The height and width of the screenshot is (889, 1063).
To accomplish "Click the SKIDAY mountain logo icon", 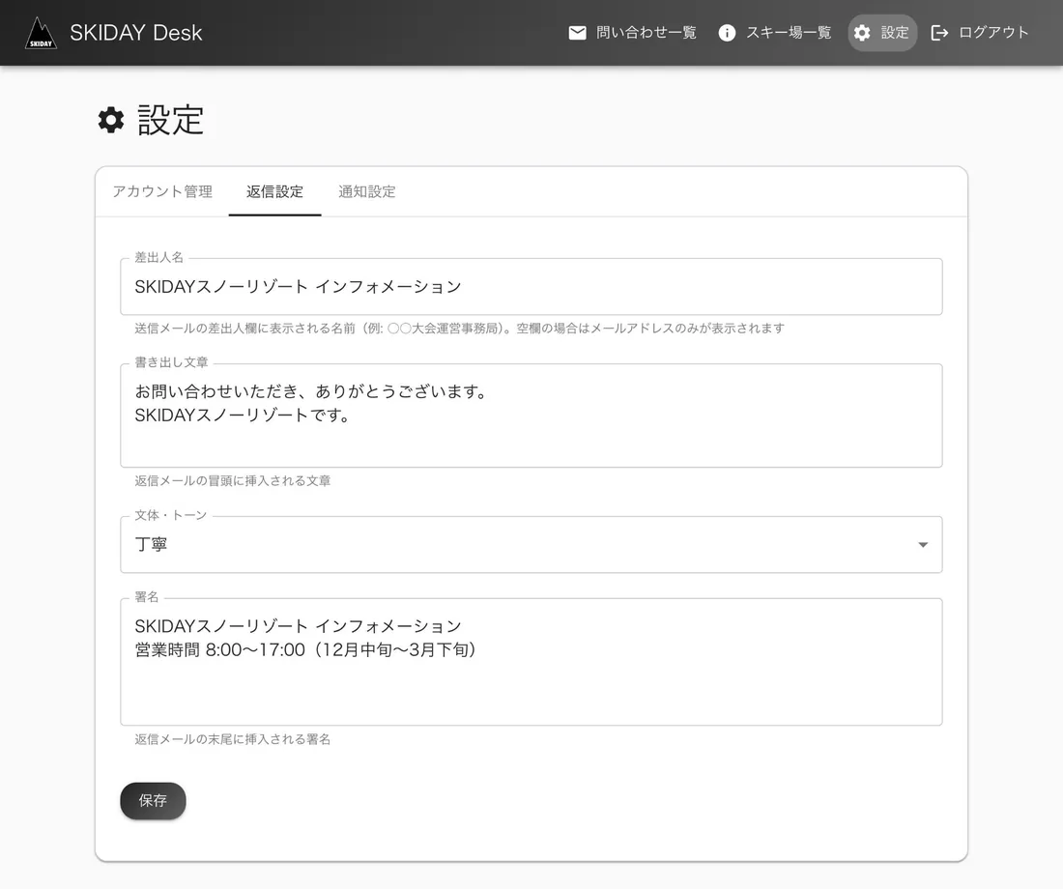I will 41,33.
